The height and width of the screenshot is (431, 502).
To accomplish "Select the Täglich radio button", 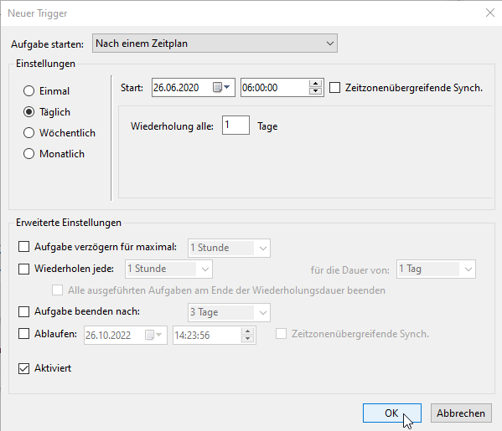I will tap(28, 112).
